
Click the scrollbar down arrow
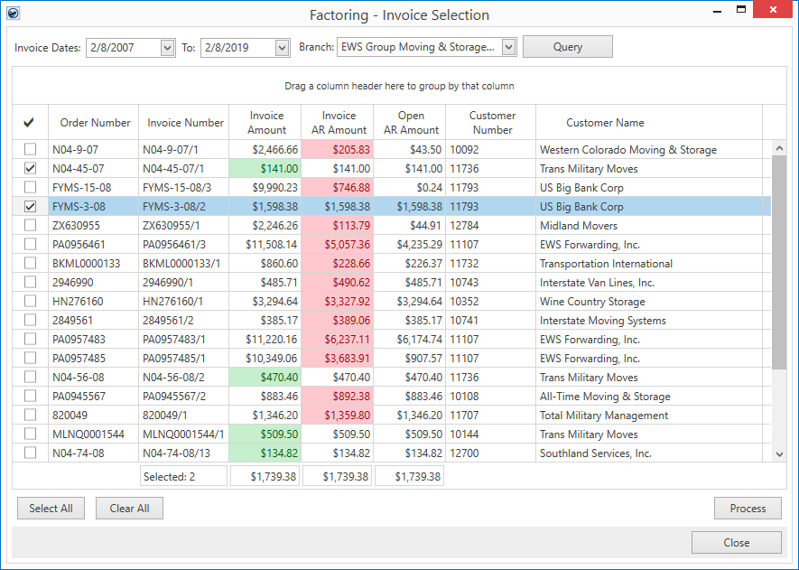click(780, 453)
